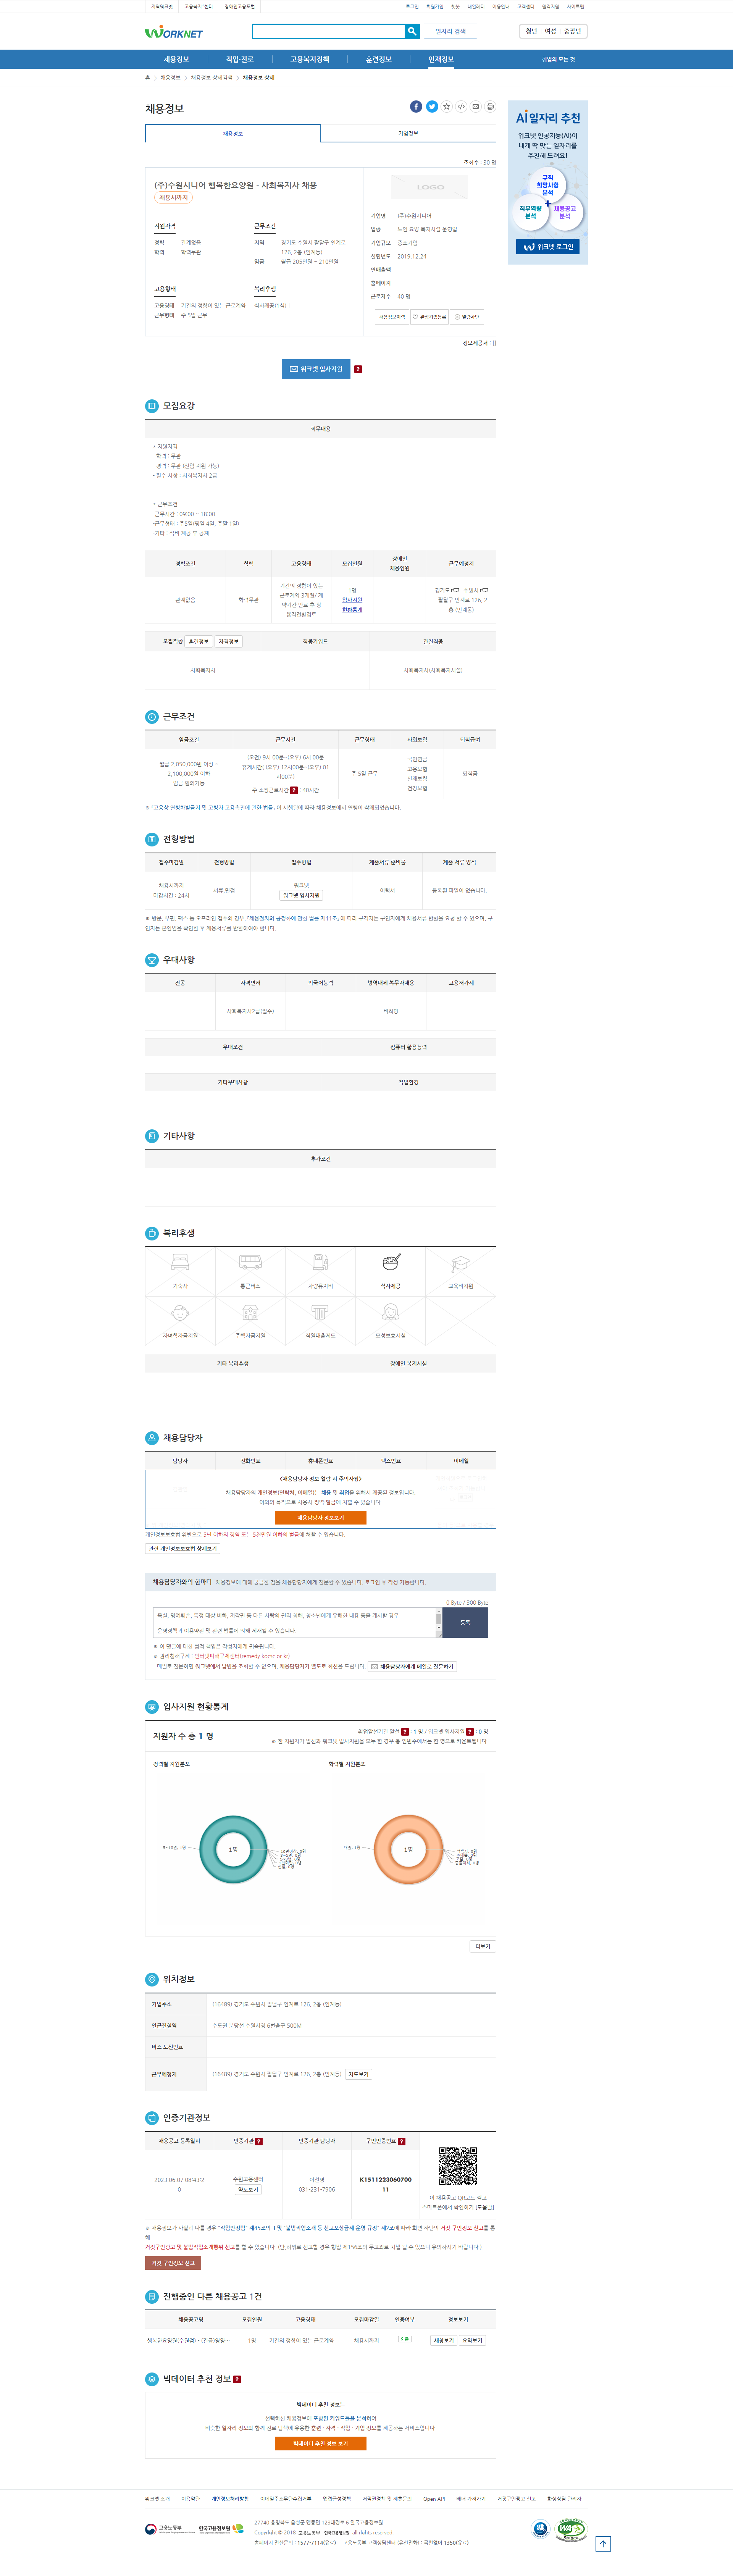Click the 거짓 구인정보 신고 button

[173, 2263]
